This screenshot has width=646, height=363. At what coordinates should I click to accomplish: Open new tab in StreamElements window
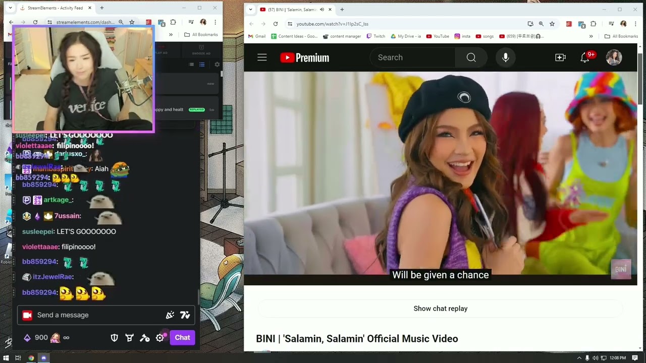[x=102, y=8]
